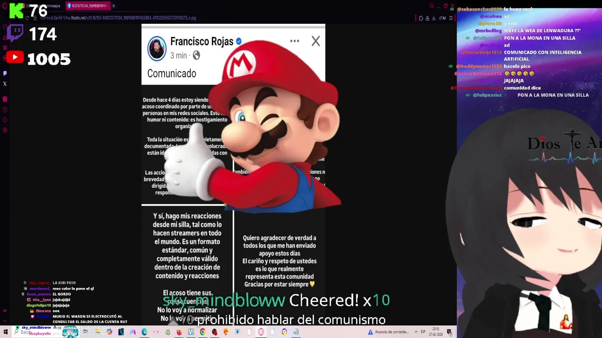The width and height of the screenshot is (602, 338).
Task: Click chat username @freddymunoz1053
Action: (x=479, y=66)
